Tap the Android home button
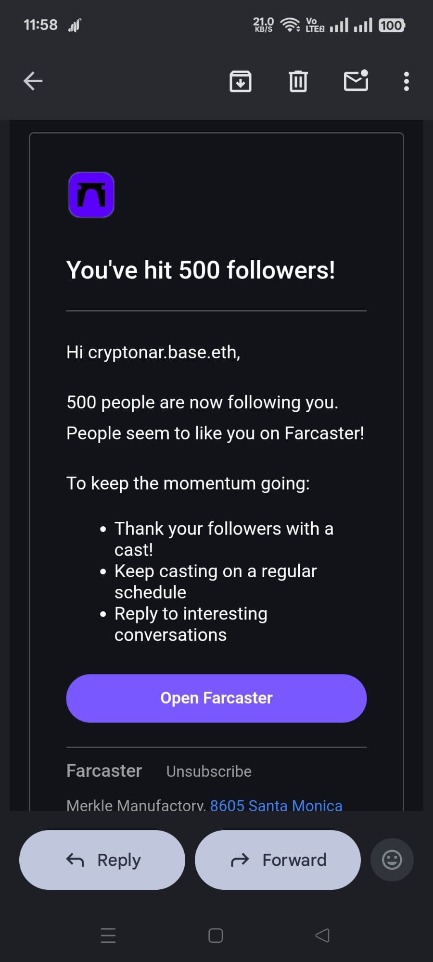433x962 pixels. (x=216, y=935)
